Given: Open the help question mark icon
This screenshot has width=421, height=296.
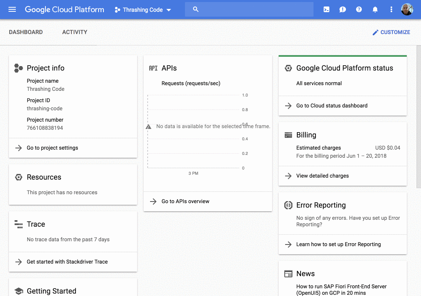Looking at the screenshot, I should pyautogui.click(x=359, y=10).
